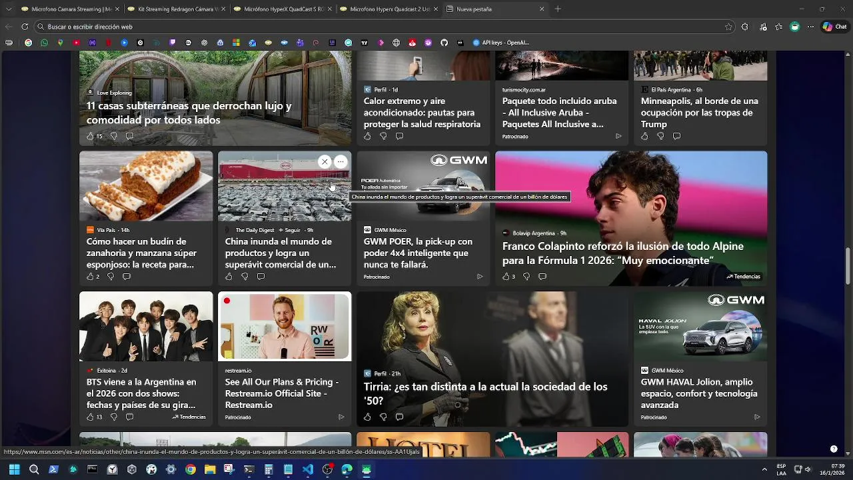Screen dimensions: 853x480
Task: Open comments on the Franco Colapinto article
Action: (542, 277)
